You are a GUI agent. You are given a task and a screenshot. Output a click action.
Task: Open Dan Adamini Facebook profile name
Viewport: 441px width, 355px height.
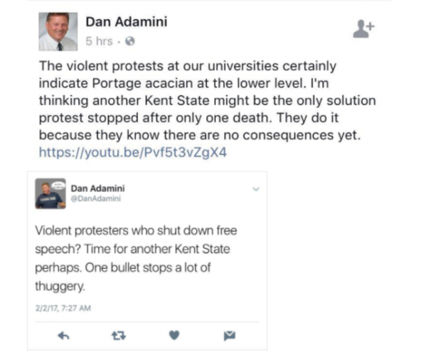point(127,22)
